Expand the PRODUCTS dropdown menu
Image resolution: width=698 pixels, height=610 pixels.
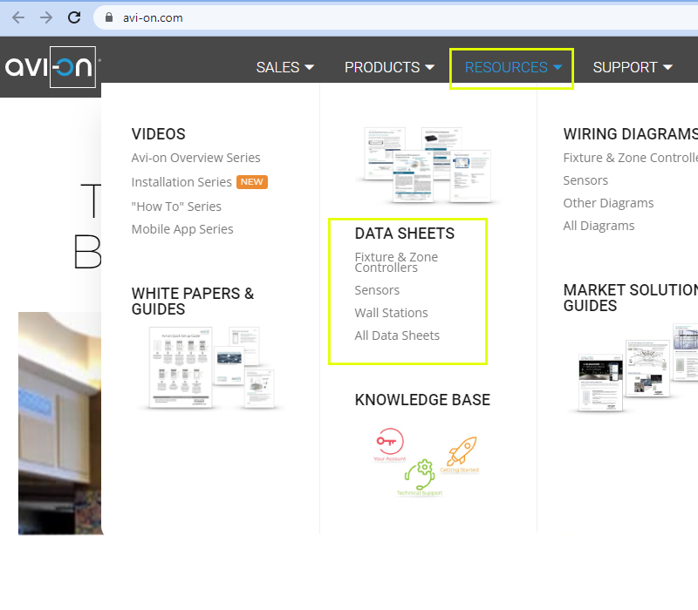[389, 67]
